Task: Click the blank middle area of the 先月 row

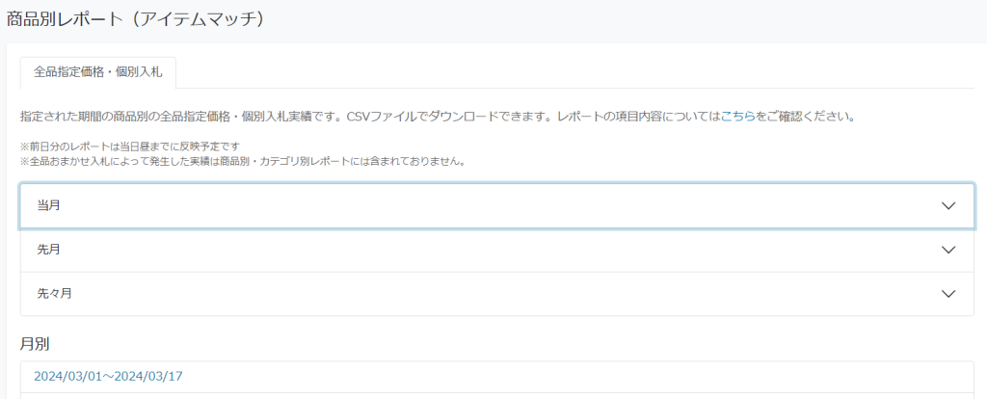Action: tap(497, 250)
